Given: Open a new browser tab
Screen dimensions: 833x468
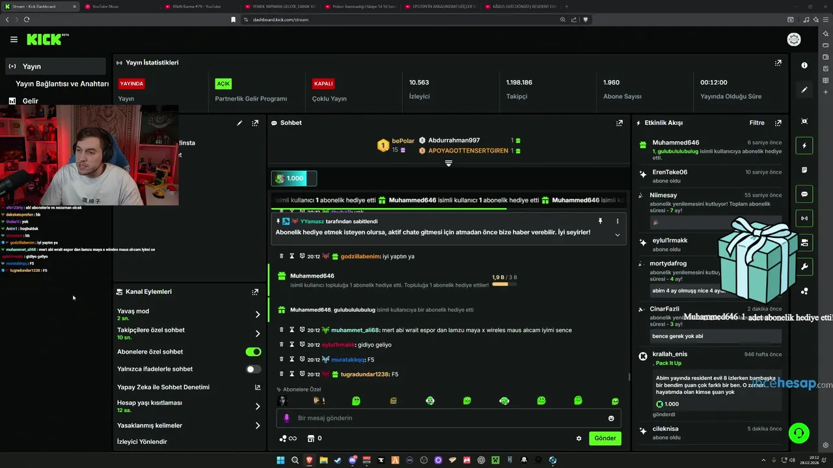Looking at the screenshot, I should 566,6.
